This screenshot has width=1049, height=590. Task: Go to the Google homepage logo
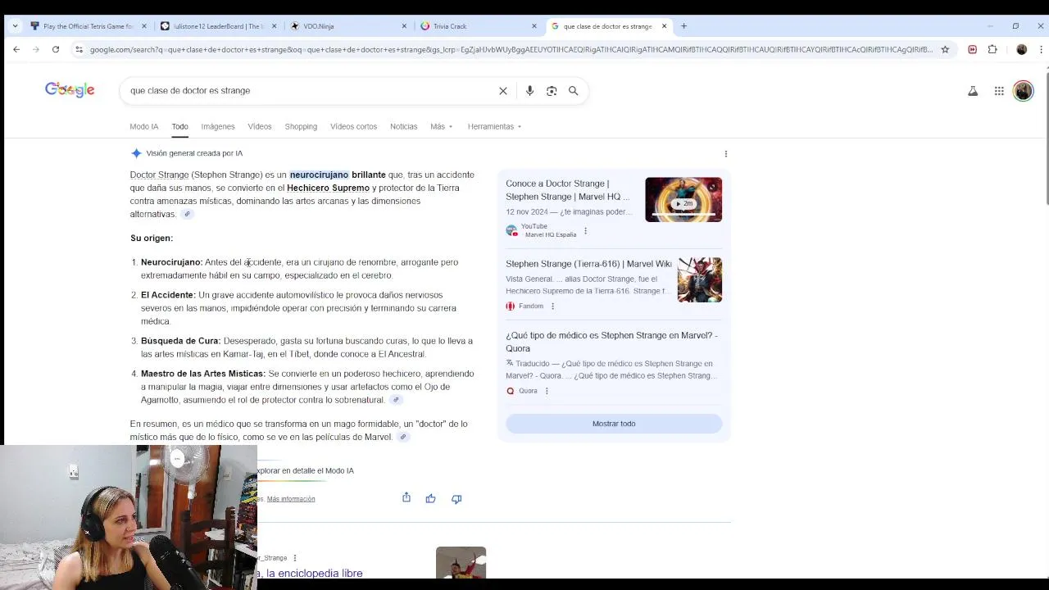click(70, 90)
